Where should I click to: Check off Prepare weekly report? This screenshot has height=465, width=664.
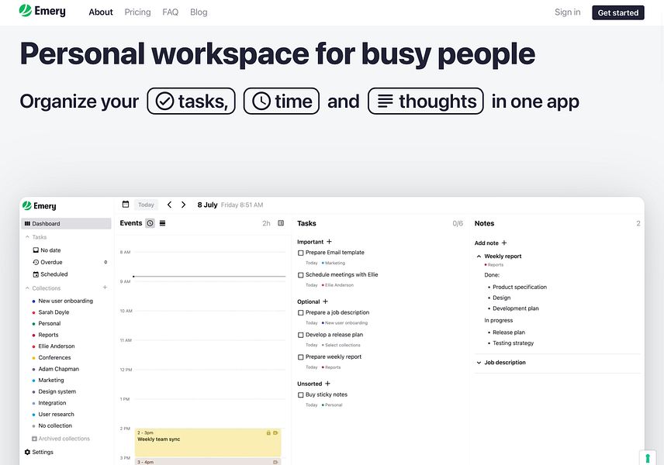[301, 357]
